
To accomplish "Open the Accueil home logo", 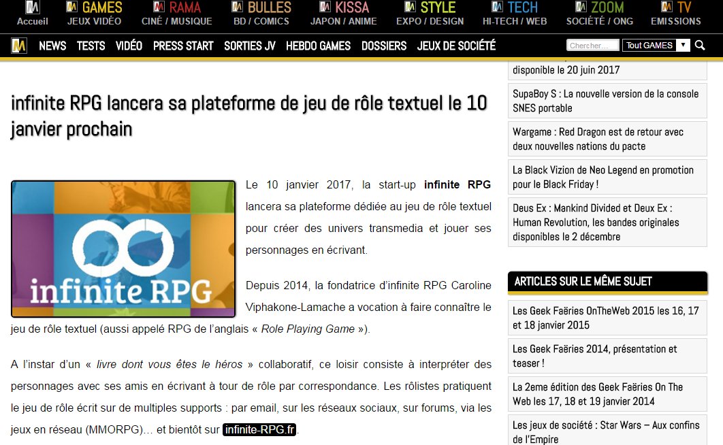I will [x=32, y=14].
